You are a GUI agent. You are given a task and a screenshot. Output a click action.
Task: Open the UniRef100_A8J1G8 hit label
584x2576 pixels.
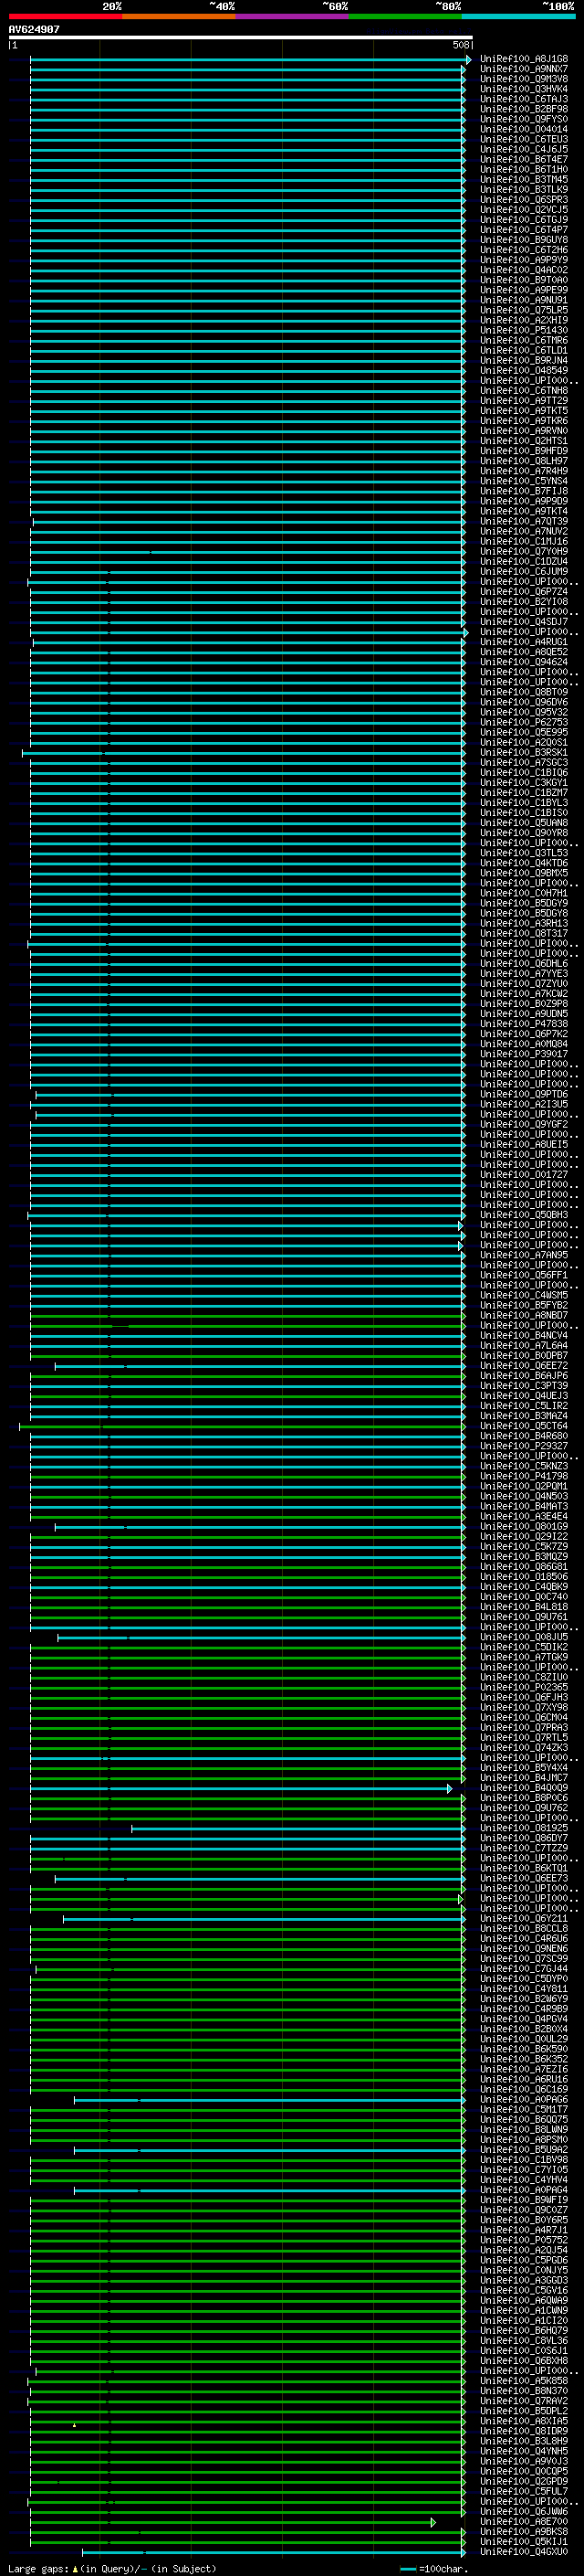tap(523, 59)
